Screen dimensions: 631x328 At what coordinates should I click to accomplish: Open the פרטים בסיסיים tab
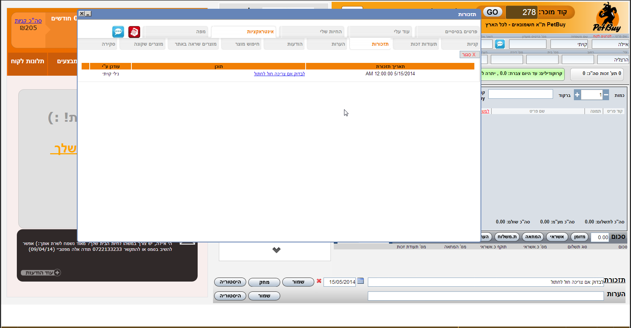[x=447, y=32]
